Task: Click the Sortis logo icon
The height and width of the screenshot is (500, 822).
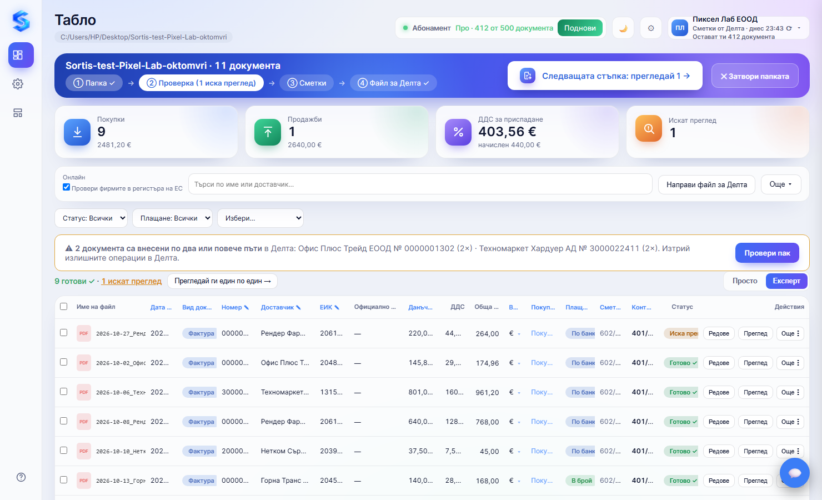Action: pyautogui.click(x=21, y=21)
